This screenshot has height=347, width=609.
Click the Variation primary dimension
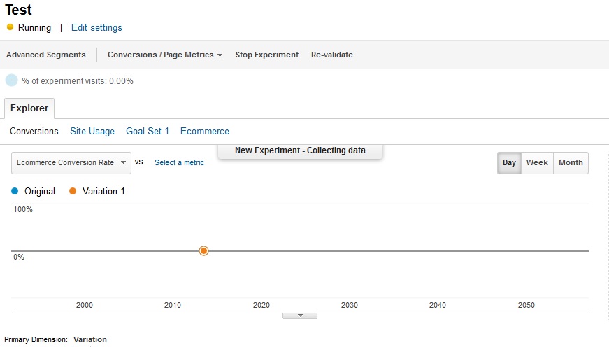(x=90, y=339)
